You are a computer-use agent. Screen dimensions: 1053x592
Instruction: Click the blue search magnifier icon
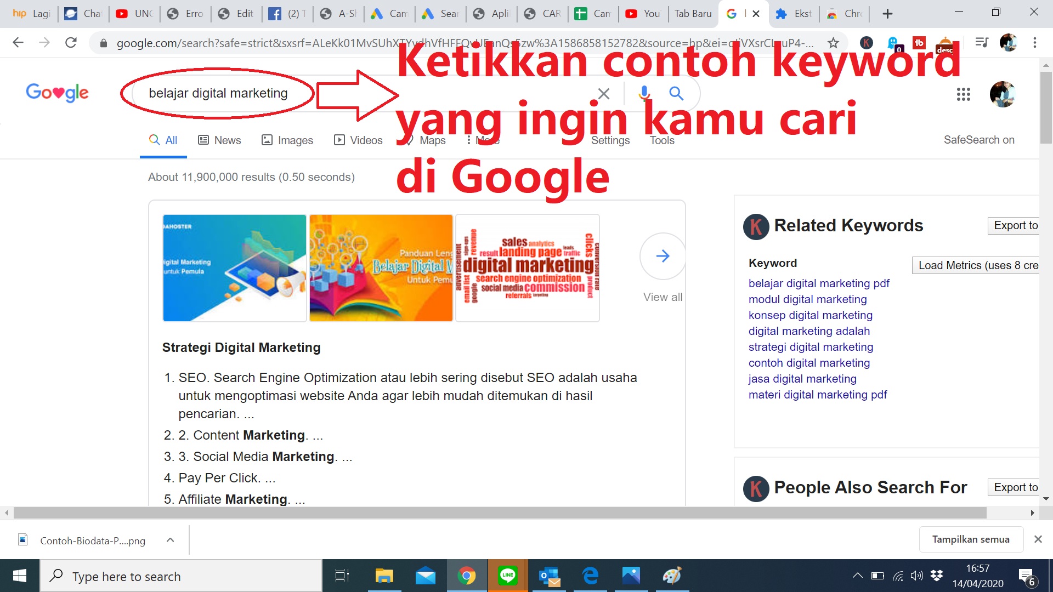coord(676,94)
